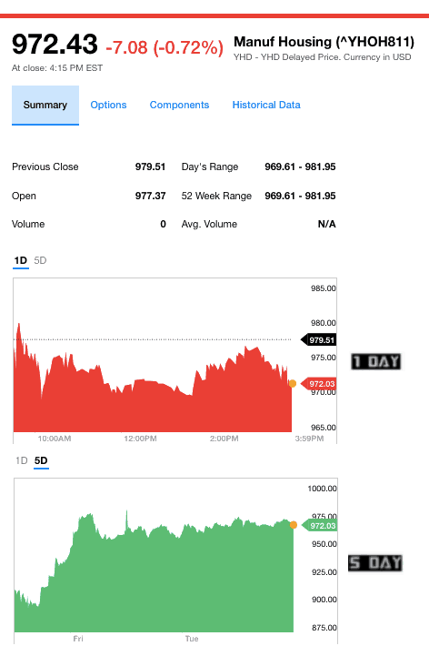Image resolution: width=429 pixels, height=656 pixels.
Task: Open the Summary tab
Action: tap(45, 105)
